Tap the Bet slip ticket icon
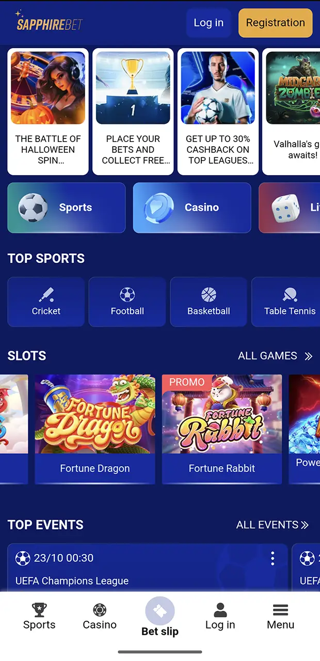Viewport: 320px width, 661px height. (160, 611)
